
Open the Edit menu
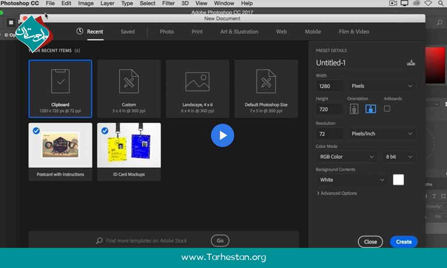66,4
